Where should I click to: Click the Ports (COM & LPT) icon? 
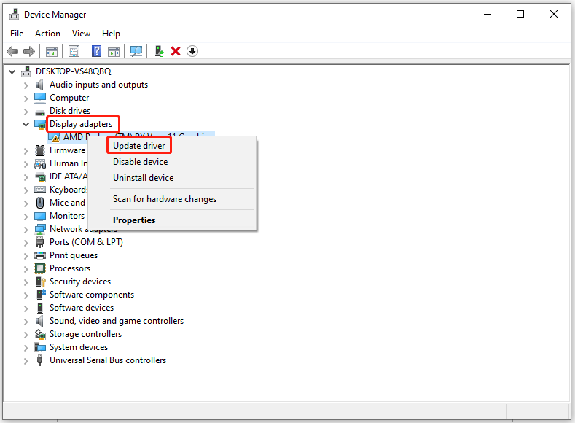[x=40, y=242]
